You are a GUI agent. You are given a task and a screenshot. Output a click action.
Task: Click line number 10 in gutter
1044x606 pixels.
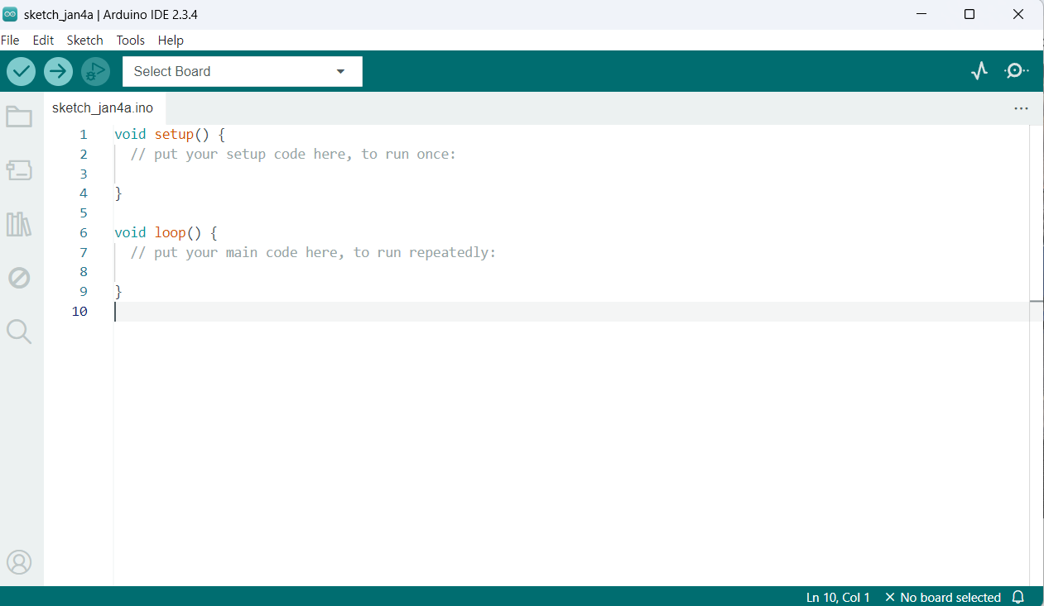click(x=79, y=311)
